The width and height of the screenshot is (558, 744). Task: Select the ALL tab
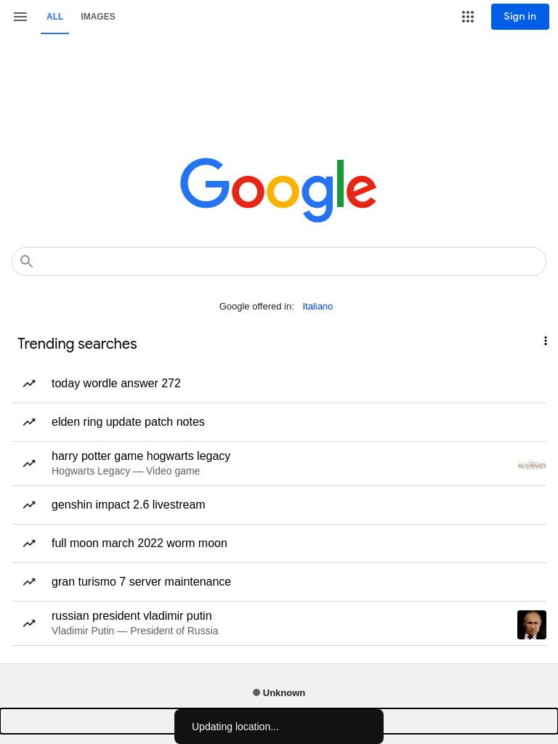54,17
